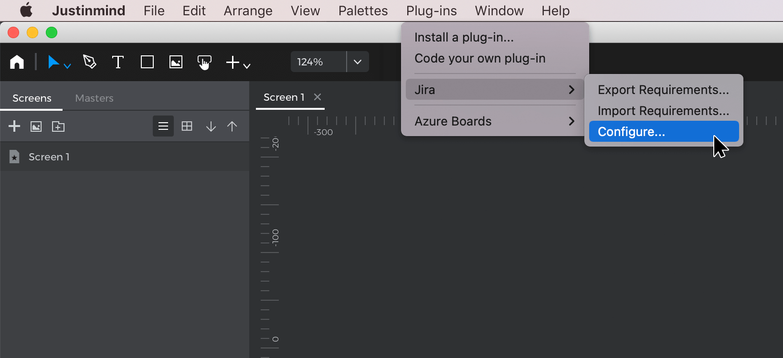This screenshot has height=358, width=783.
Task: Add a new screen with plus icon
Action: 14,126
